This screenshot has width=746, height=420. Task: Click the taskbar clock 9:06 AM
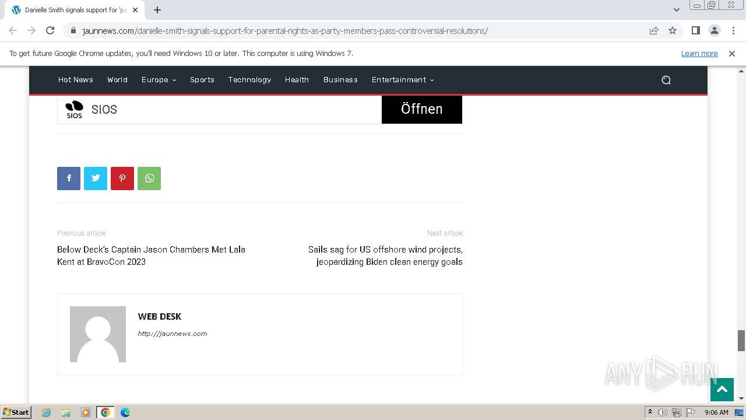(x=716, y=412)
